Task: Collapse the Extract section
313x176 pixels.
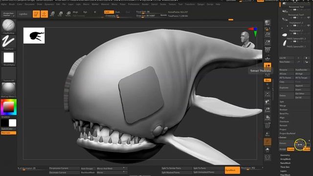Action: click(x=283, y=137)
